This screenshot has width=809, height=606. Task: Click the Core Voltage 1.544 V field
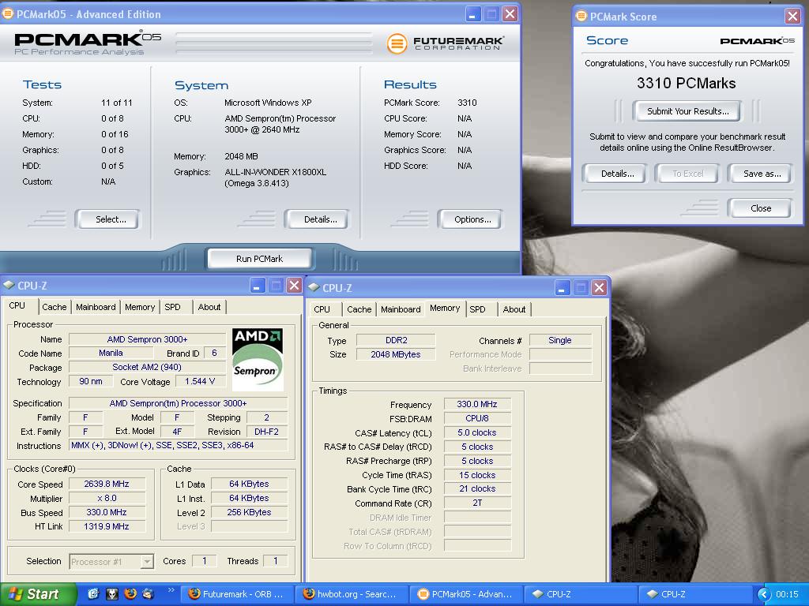pyautogui.click(x=200, y=381)
